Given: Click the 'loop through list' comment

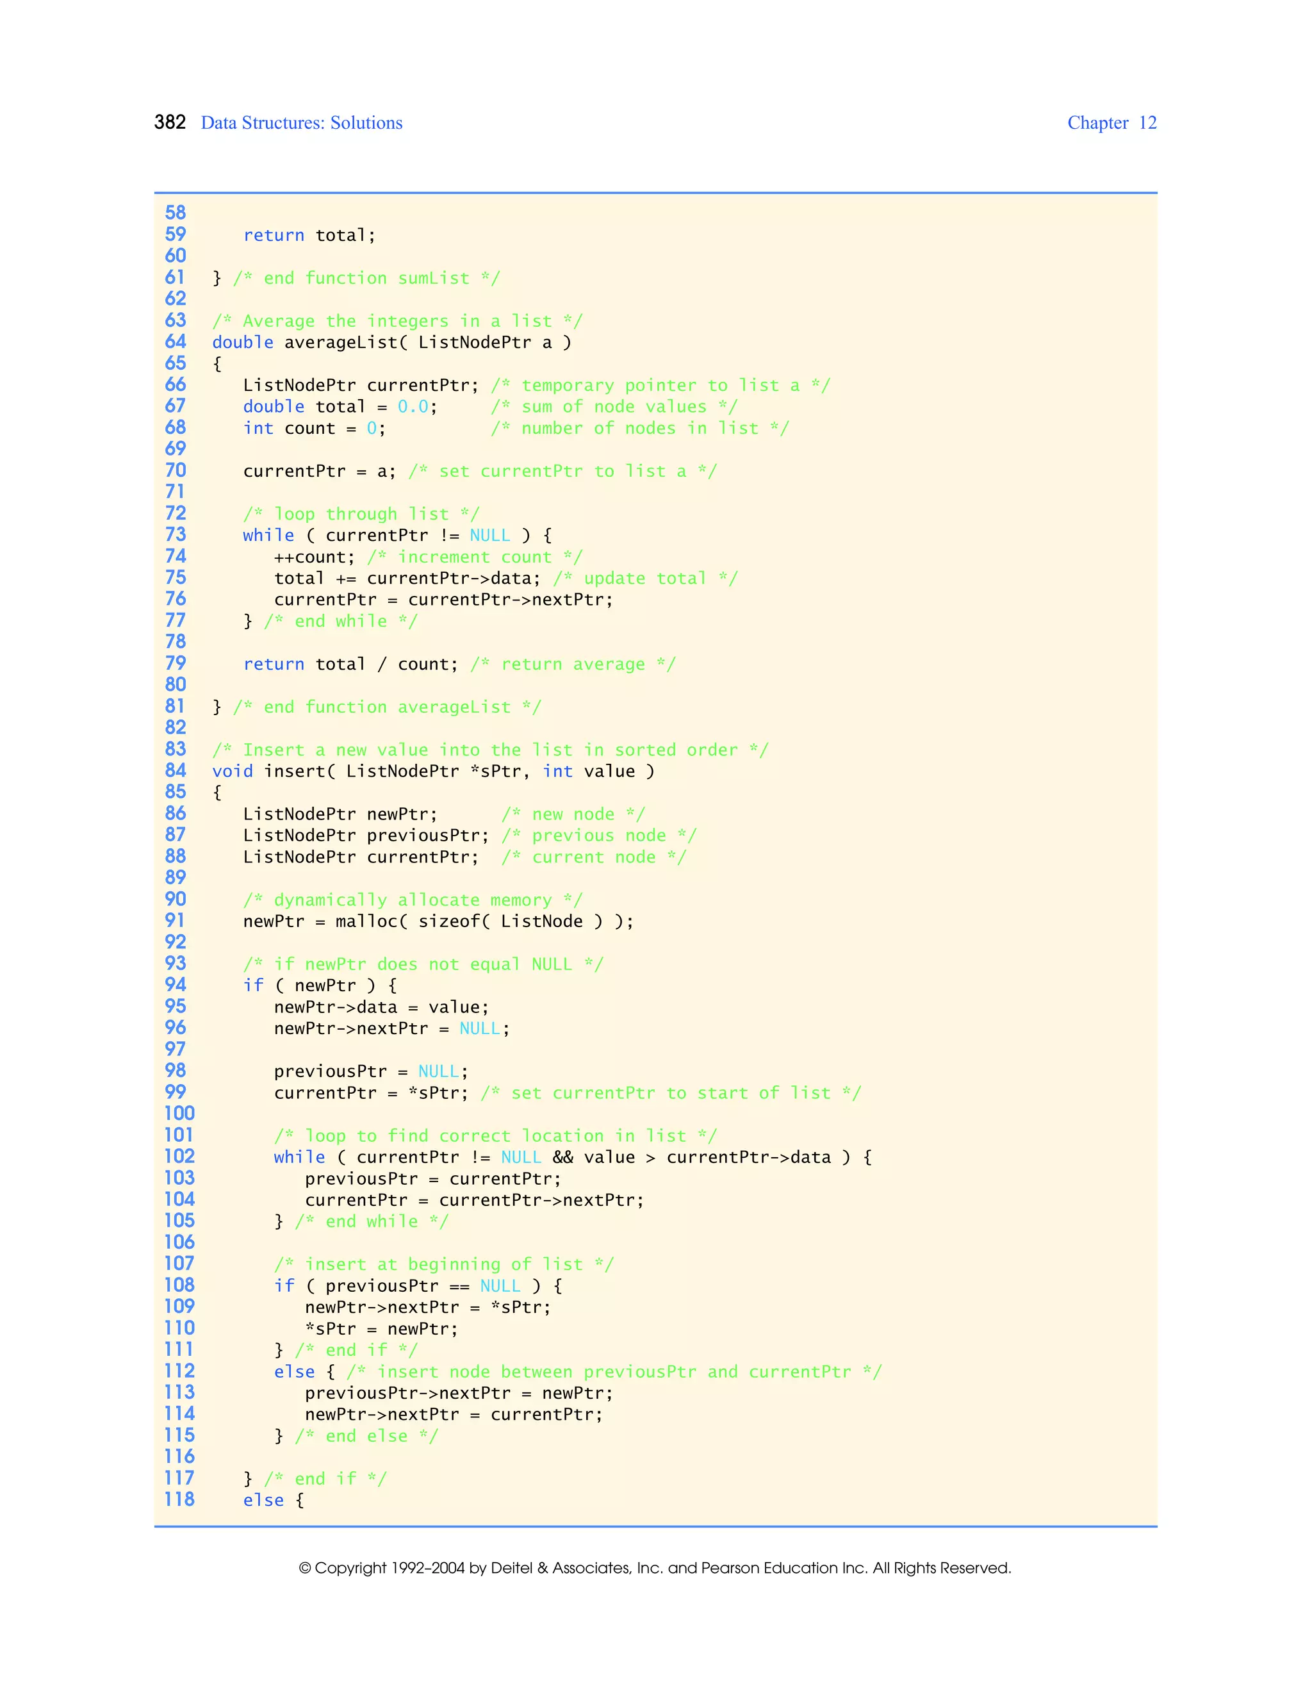Looking at the screenshot, I should (361, 514).
